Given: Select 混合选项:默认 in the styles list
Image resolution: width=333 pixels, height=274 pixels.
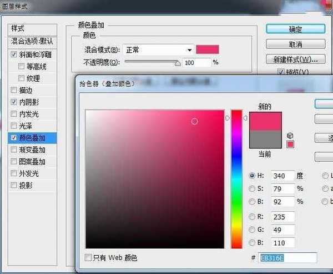Looking at the screenshot, I should pos(32,41).
